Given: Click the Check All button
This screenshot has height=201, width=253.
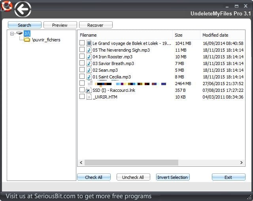Looking at the screenshot, I should pyautogui.click(x=94, y=177).
